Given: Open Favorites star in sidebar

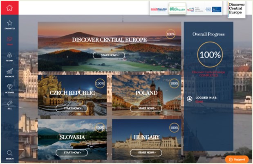Looking at the screenshot, I should point(9,24).
